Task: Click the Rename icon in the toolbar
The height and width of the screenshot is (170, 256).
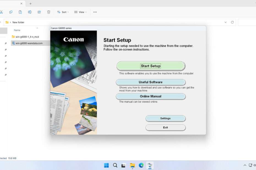Action: click(x=30, y=12)
